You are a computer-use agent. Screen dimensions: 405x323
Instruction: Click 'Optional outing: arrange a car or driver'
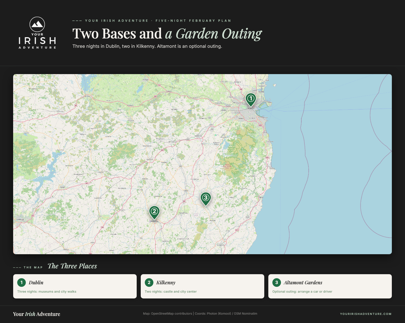click(x=302, y=292)
